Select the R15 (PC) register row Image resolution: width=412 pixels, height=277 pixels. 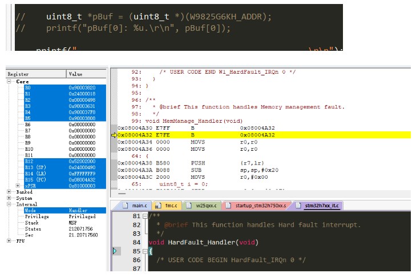pyautogui.click(x=65, y=180)
